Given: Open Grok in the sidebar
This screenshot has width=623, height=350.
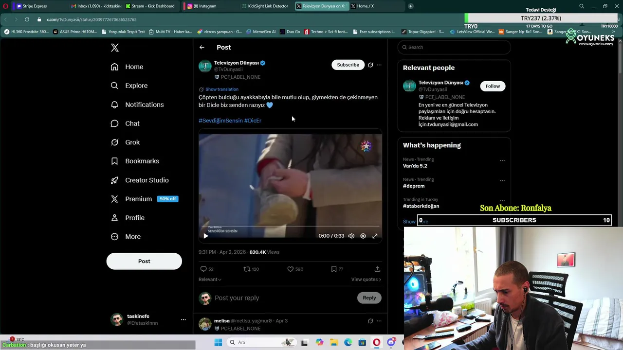Looking at the screenshot, I should pos(125,142).
